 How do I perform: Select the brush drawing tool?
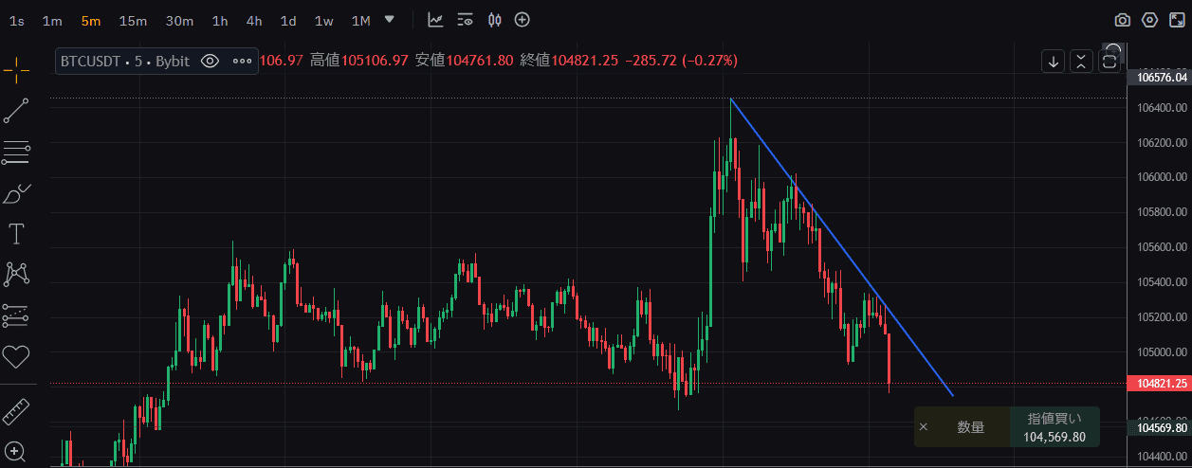point(16,194)
